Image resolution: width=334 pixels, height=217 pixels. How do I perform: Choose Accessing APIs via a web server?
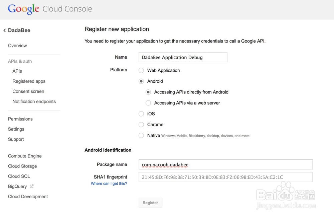(x=148, y=103)
